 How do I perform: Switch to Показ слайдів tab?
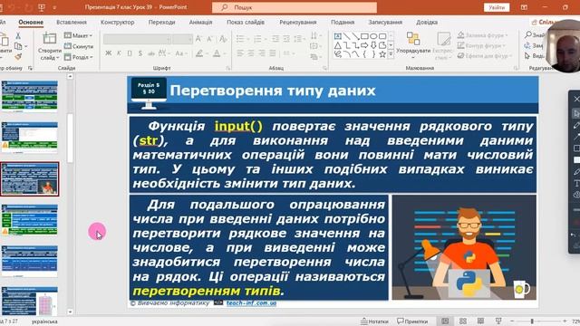point(246,22)
